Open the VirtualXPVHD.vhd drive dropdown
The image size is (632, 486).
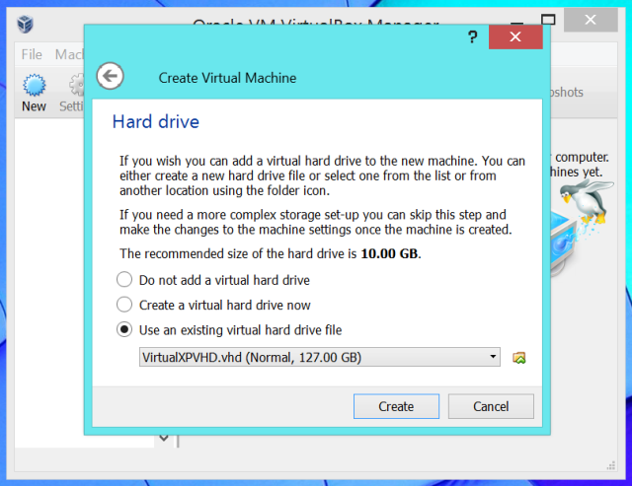tap(320, 357)
